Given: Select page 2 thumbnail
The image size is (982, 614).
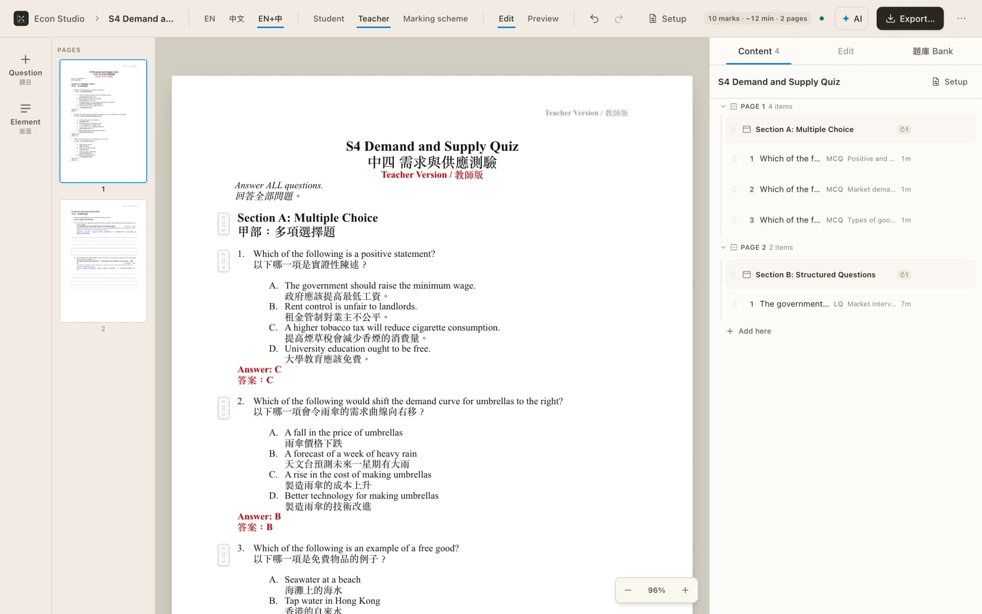Looking at the screenshot, I should click(103, 261).
